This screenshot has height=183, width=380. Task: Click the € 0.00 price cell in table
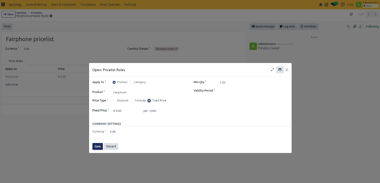click(62, 77)
